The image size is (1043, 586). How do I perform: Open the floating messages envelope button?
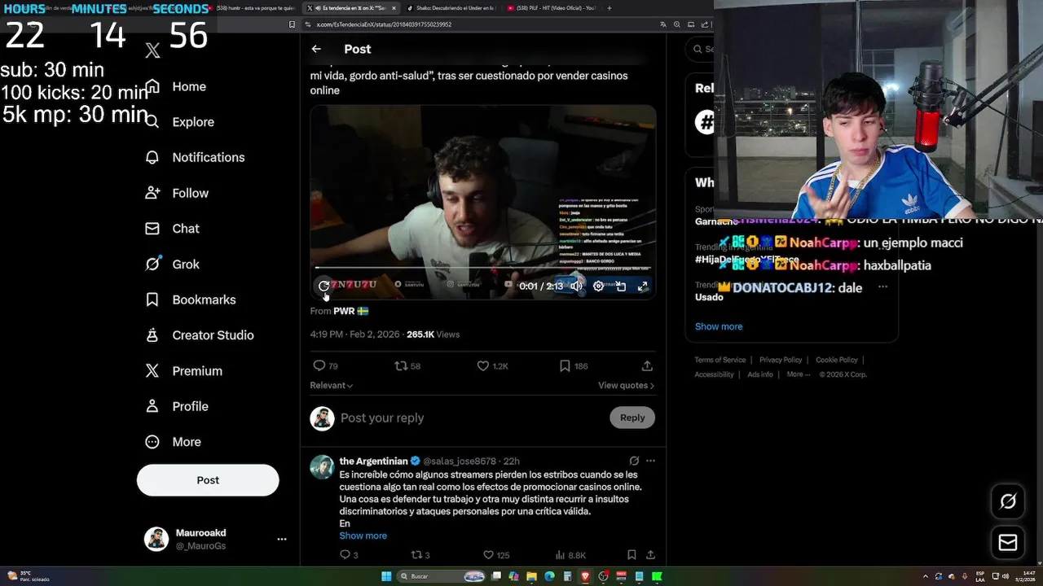(x=1008, y=542)
